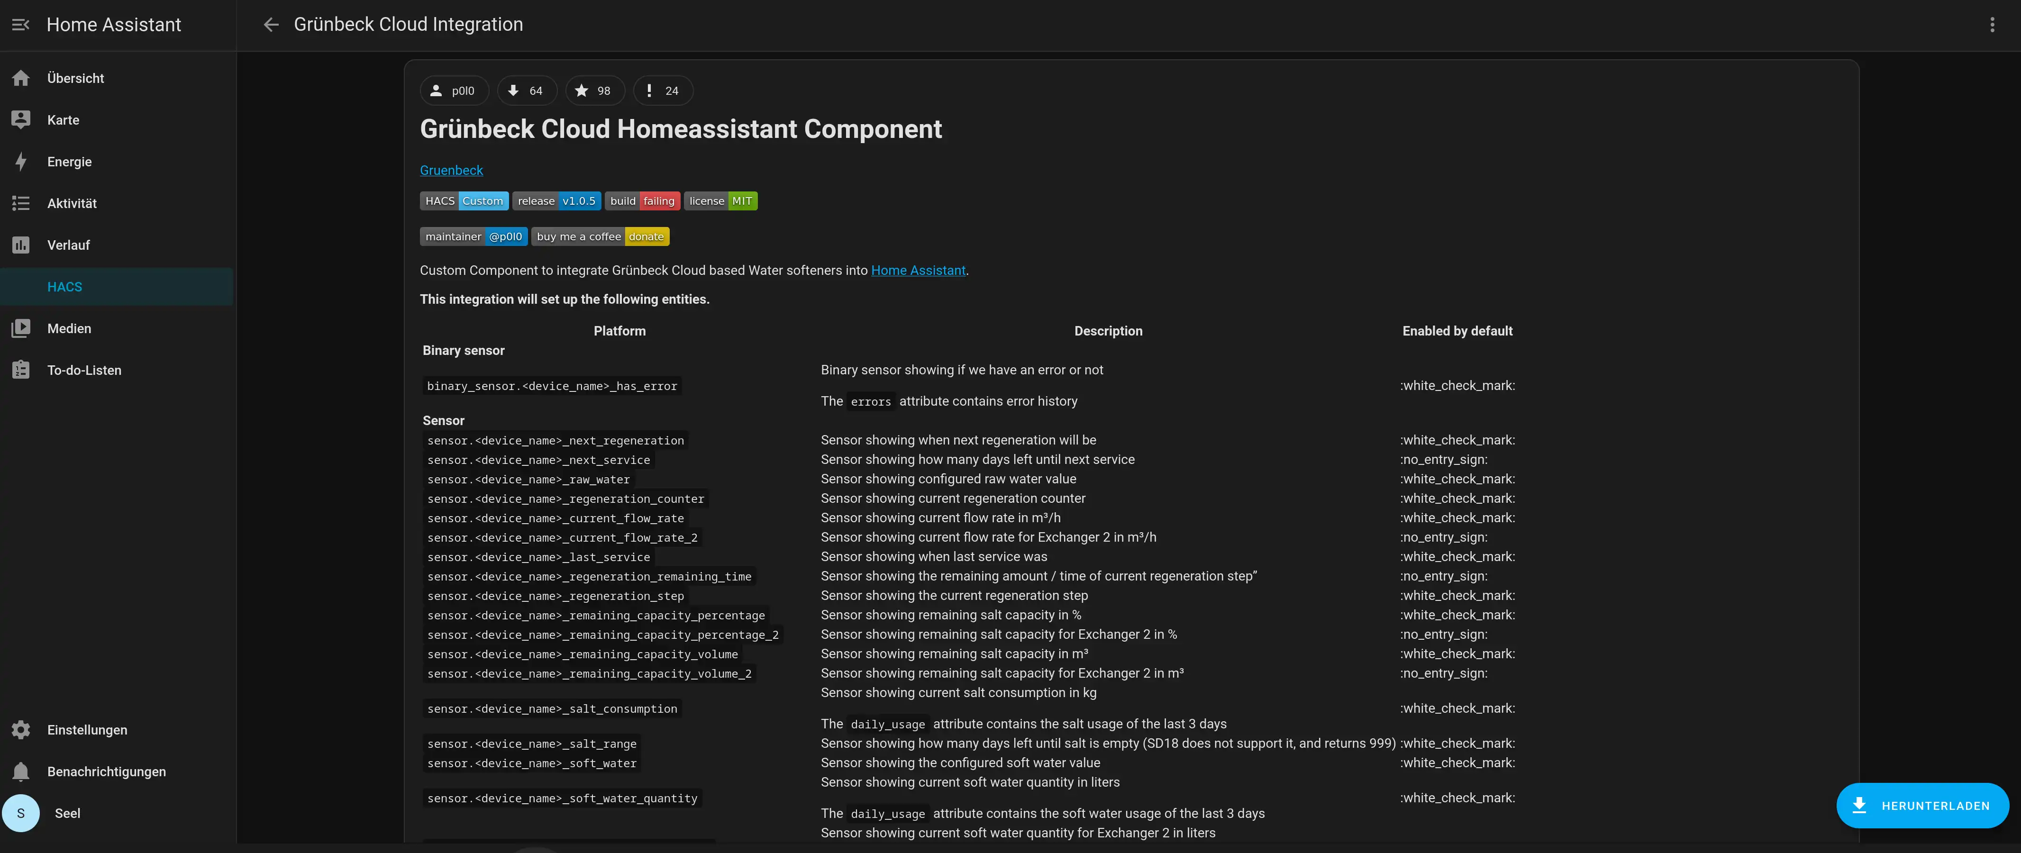Viewport: 2021px width, 853px height.
Task: Open Medien in the sidebar
Action: pos(117,329)
